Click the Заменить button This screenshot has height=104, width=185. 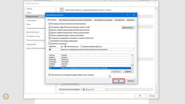tap(116, 71)
